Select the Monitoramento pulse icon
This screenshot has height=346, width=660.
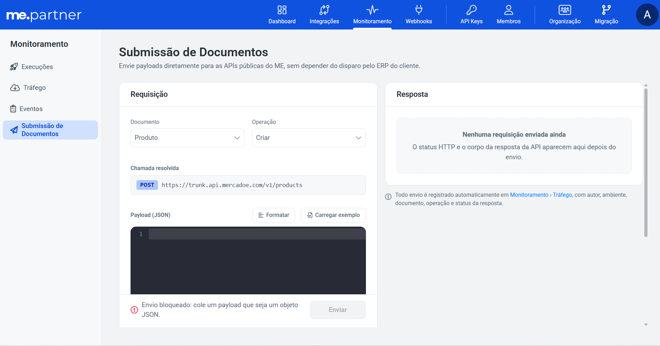pyautogui.click(x=372, y=10)
